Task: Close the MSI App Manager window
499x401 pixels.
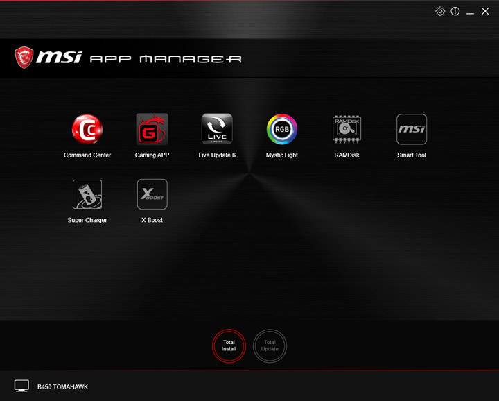Action: [485, 12]
